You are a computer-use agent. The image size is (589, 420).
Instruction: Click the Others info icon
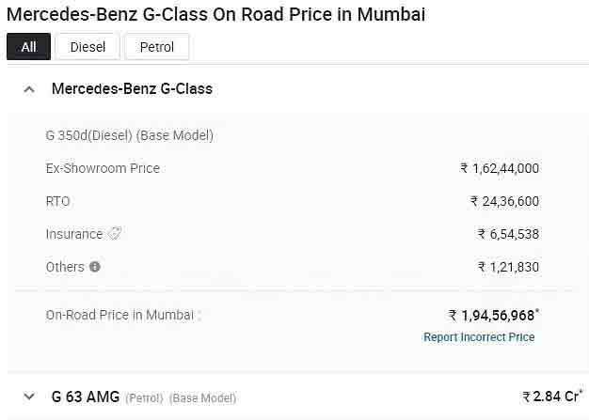[x=94, y=267]
